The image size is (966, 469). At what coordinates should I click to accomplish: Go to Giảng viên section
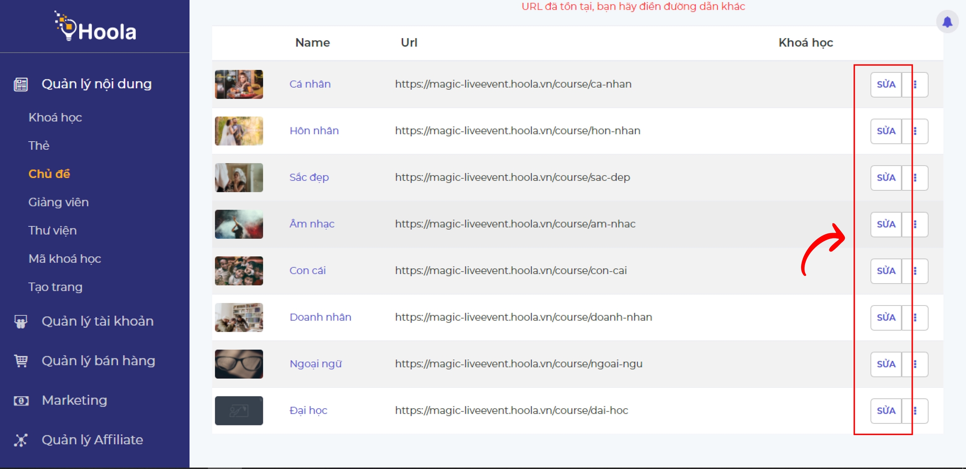[58, 202]
